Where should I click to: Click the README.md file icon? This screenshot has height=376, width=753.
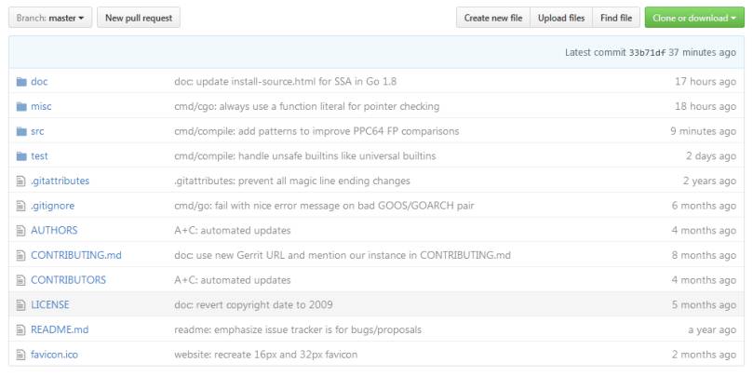click(x=21, y=329)
